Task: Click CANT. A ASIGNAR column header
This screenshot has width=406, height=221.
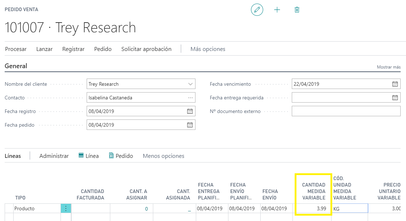Action: pos(137,194)
